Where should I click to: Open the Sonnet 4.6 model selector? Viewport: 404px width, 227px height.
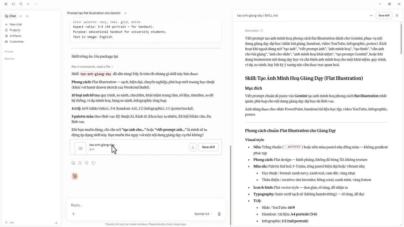[x=203, y=214]
